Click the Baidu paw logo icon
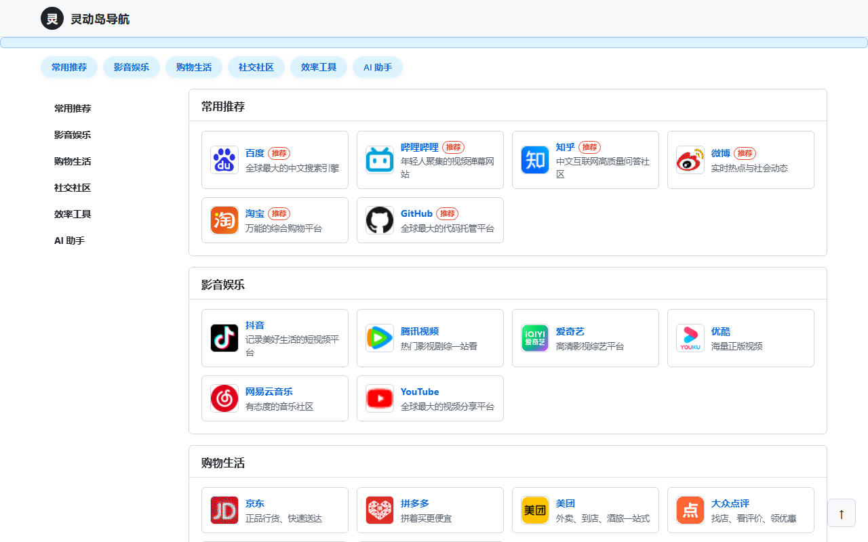This screenshot has height=542, width=868. point(224,160)
